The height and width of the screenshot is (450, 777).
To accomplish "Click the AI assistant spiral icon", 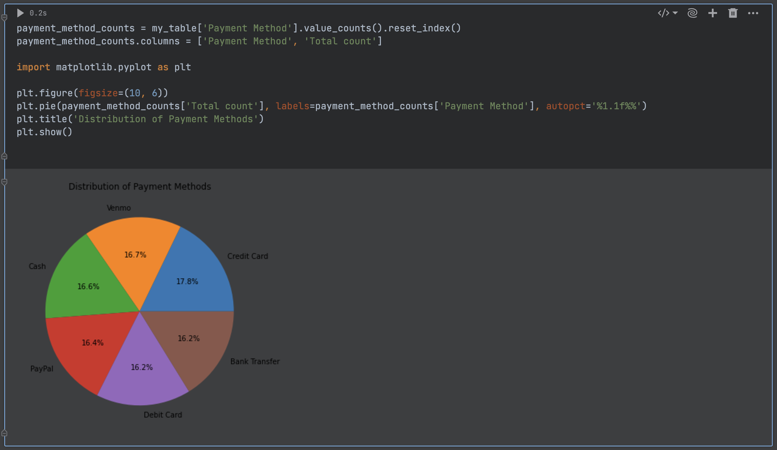I will click(x=692, y=13).
